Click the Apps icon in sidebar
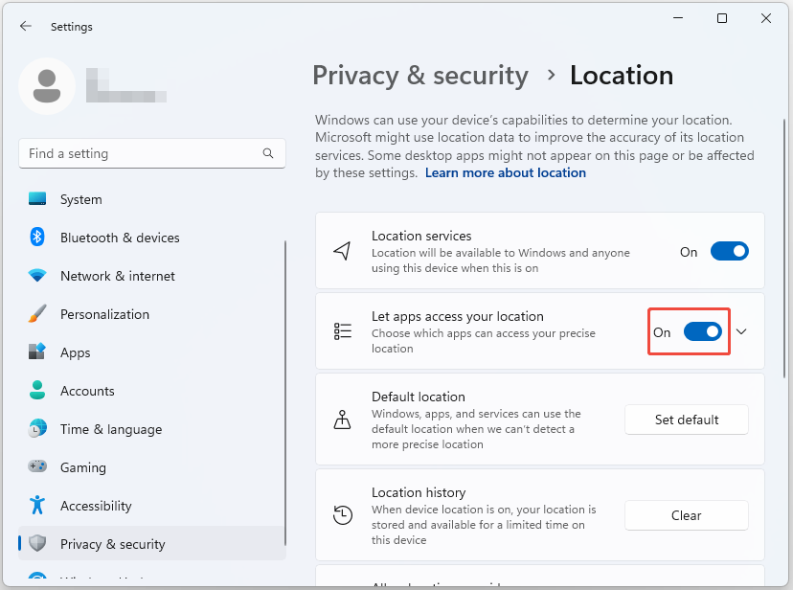The image size is (793, 590). 37,352
